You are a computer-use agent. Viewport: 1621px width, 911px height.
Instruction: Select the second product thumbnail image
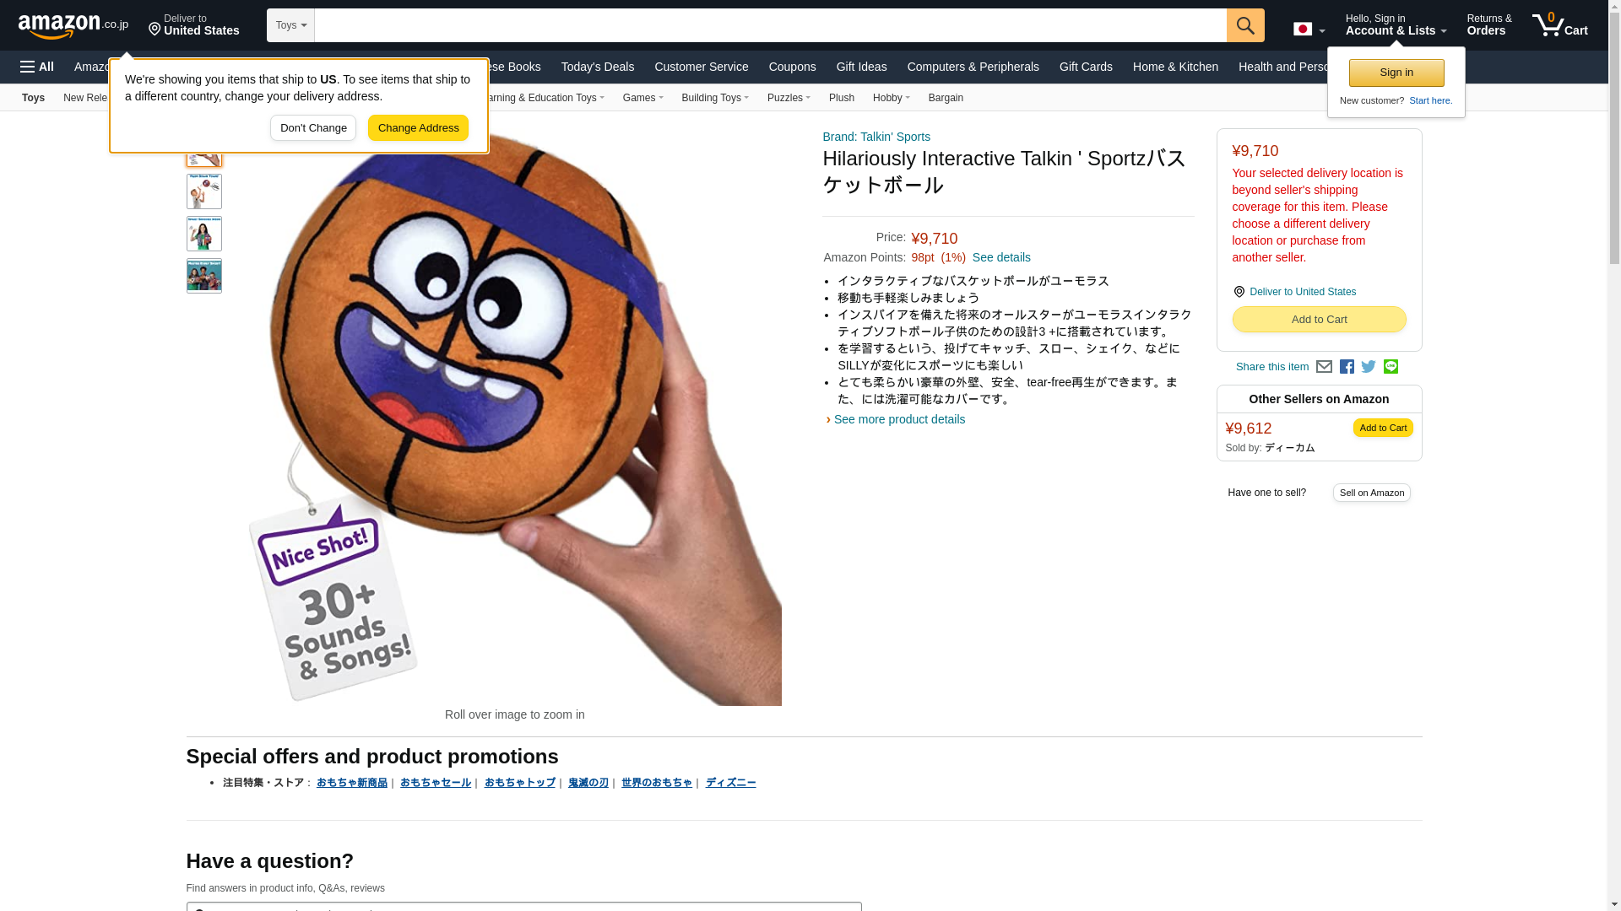[x=204, y=191]
